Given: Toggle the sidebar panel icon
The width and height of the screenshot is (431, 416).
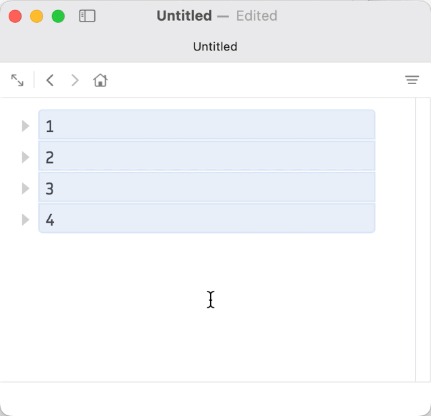Looking at the screenshot, I should pyautogui.click(x=87, y=16).
